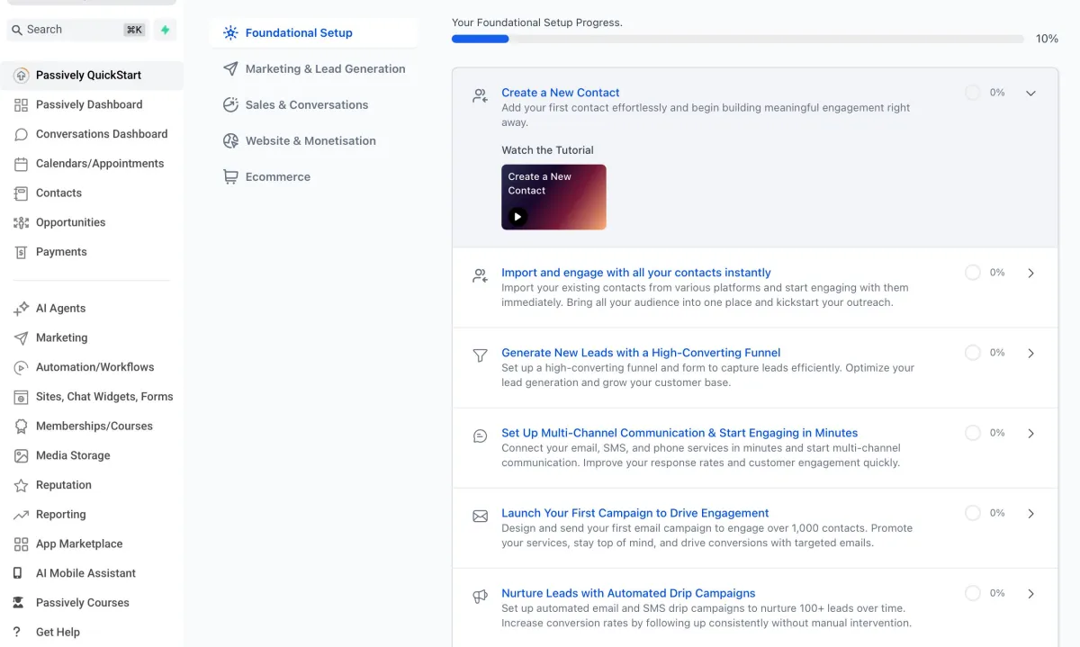The height and width of the screenshot is (647, 1080).
Task: Click the Reputation star icon
Action: tap(21, 485)
